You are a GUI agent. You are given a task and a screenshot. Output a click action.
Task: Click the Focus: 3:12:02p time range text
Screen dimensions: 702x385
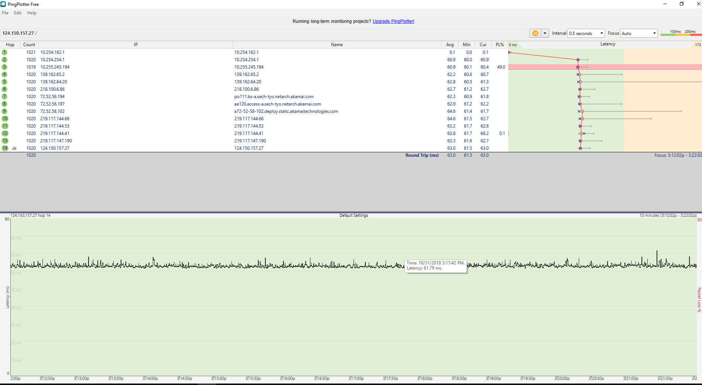[x=678, y=155]
